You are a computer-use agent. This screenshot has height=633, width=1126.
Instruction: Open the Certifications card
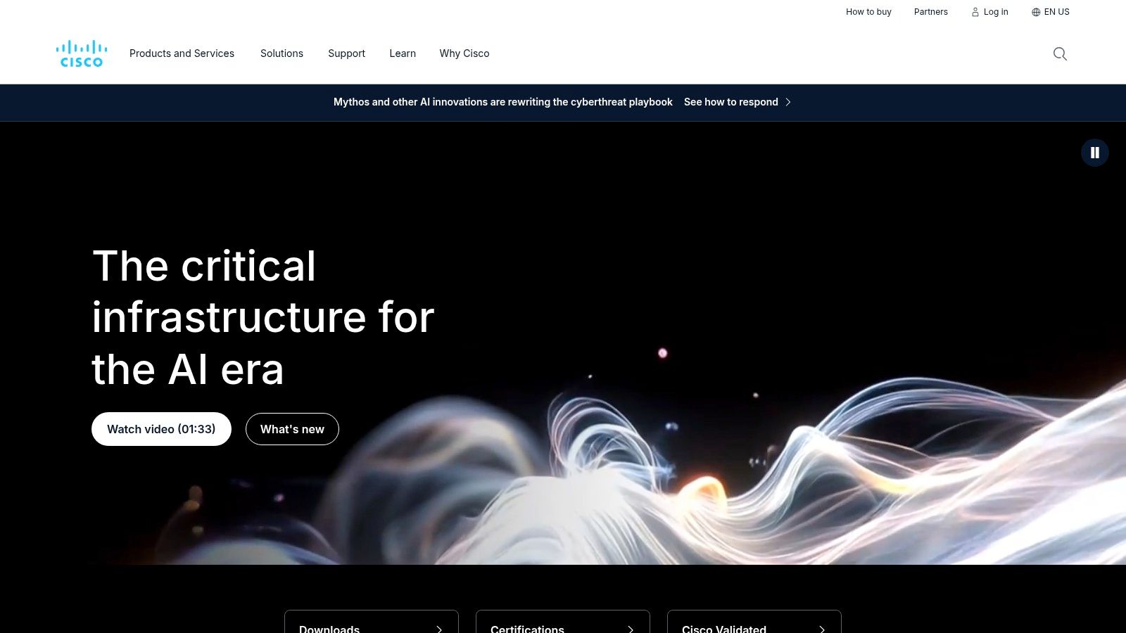click(x=563, y=622)
